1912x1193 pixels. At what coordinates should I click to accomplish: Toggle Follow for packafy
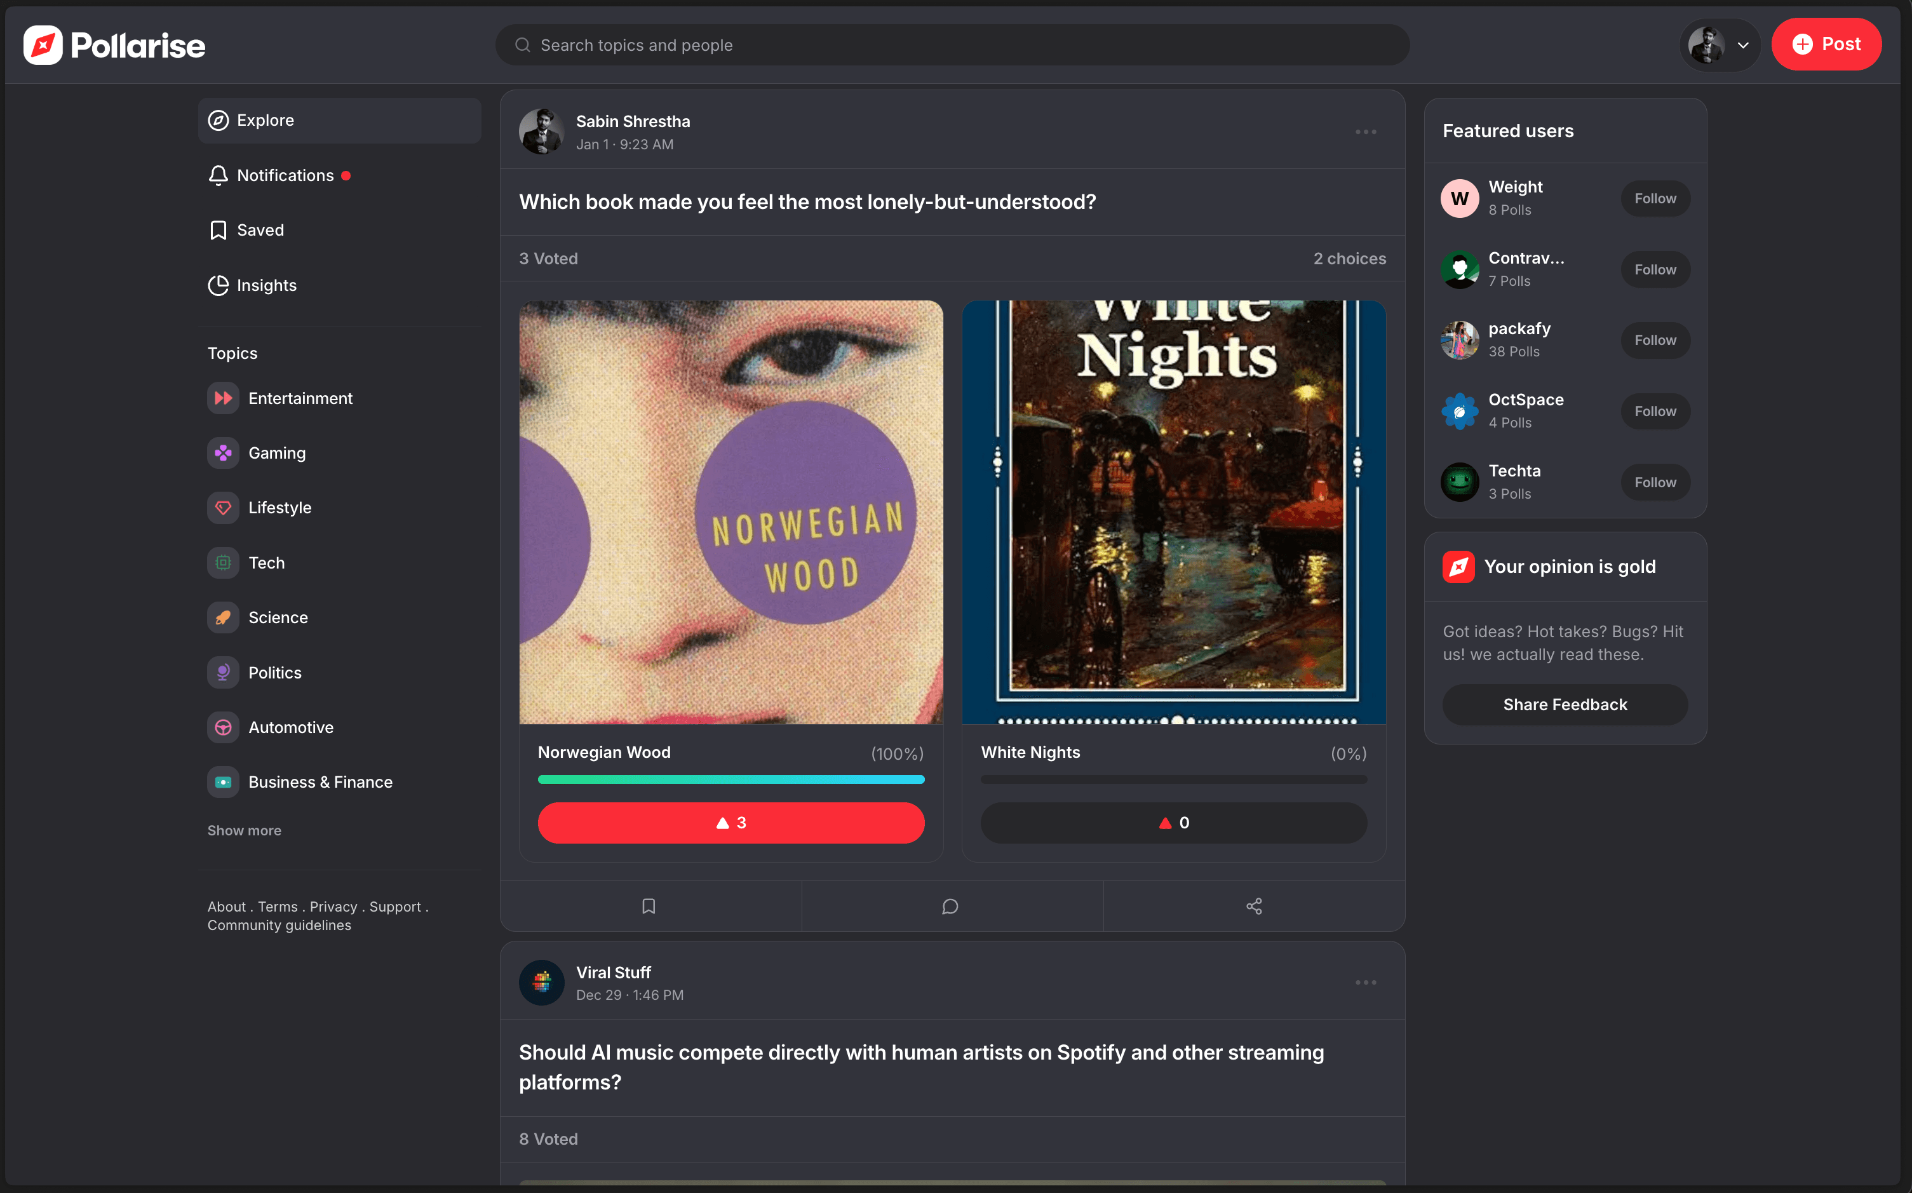pos(1654,340)
